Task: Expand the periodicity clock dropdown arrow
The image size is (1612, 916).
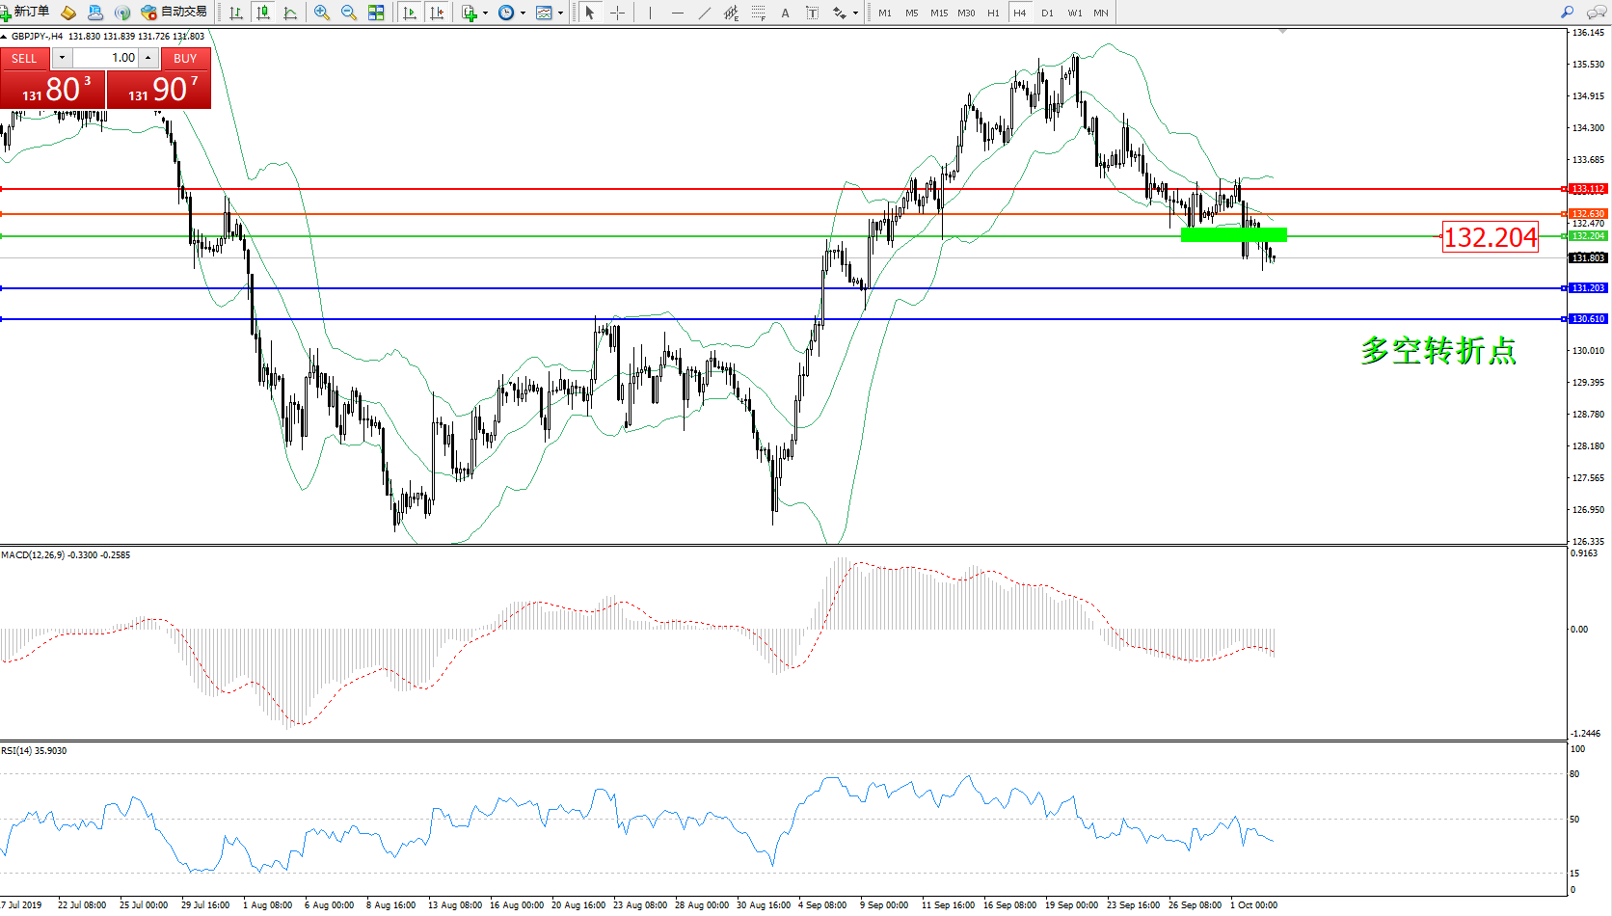Action: [x=523, y=13]
